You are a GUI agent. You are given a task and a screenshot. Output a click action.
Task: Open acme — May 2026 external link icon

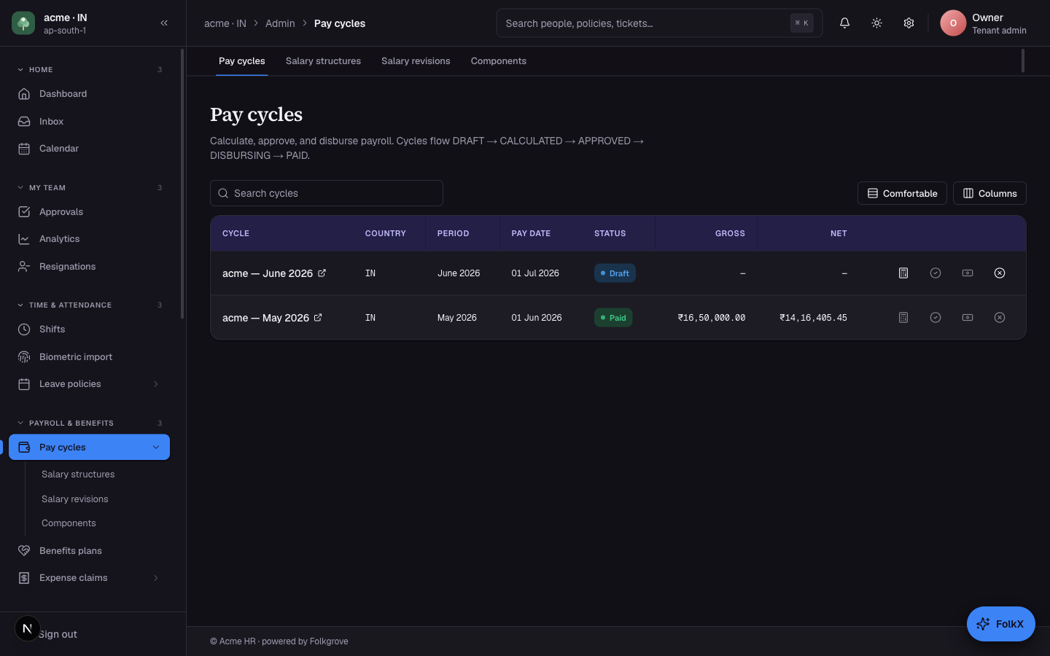318,318
